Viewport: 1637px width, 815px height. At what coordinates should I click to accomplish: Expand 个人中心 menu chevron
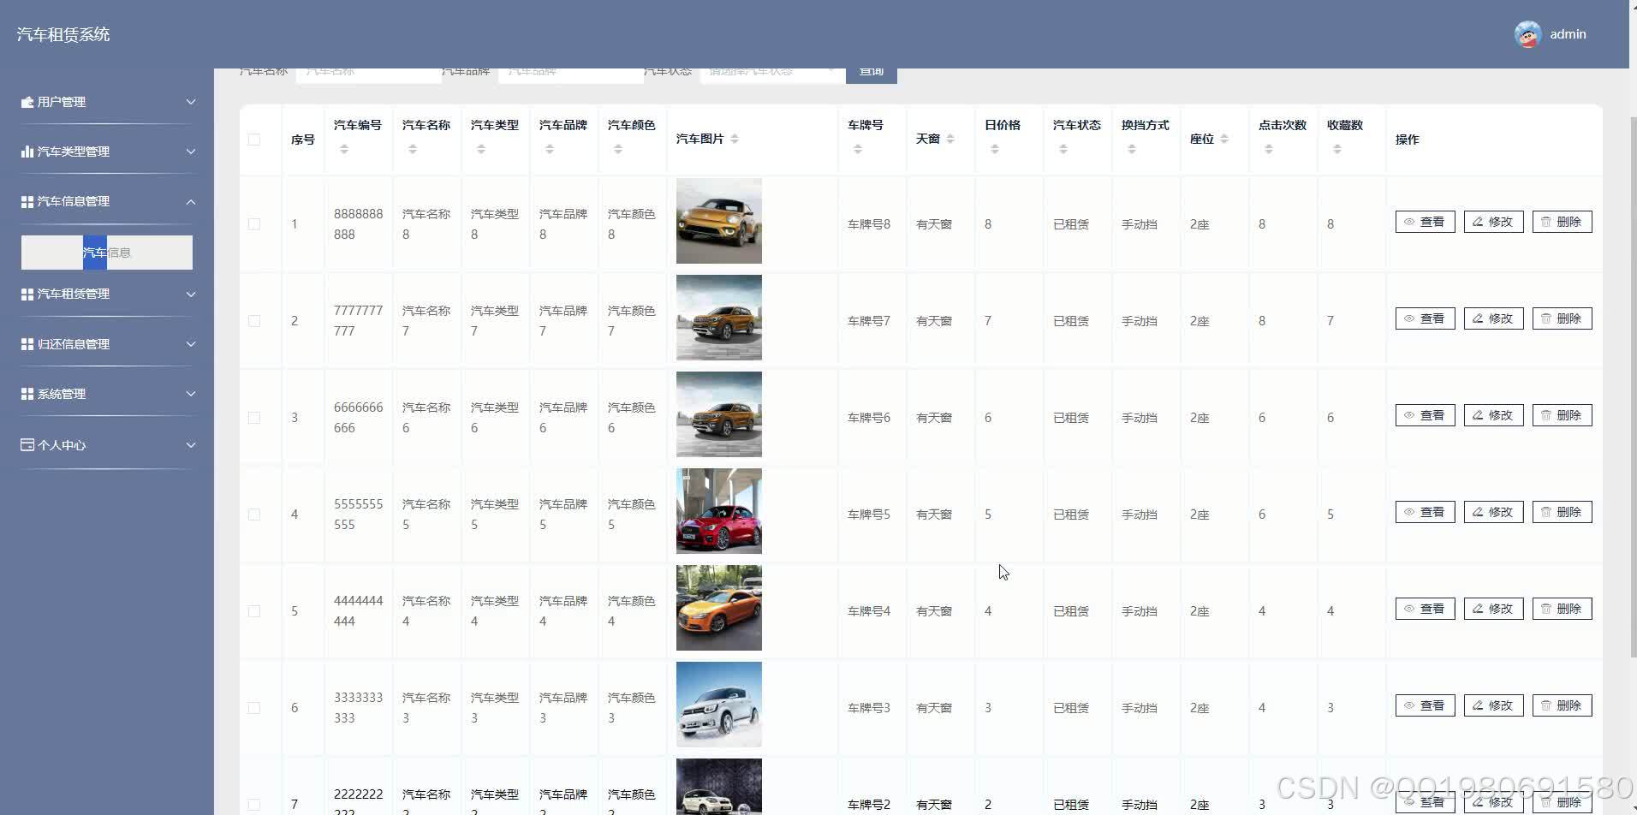[191, 445]
